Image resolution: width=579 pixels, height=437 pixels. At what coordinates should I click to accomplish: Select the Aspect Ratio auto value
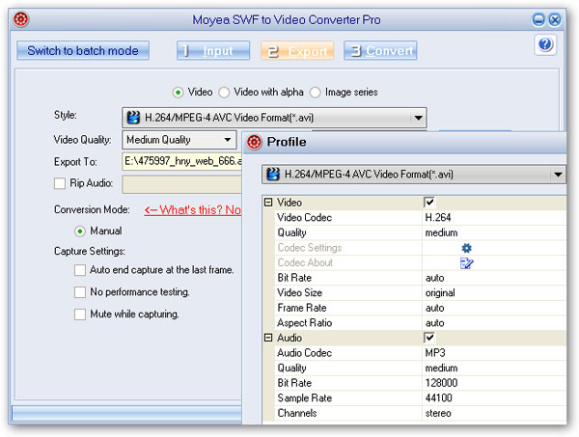tap(434, 323)
